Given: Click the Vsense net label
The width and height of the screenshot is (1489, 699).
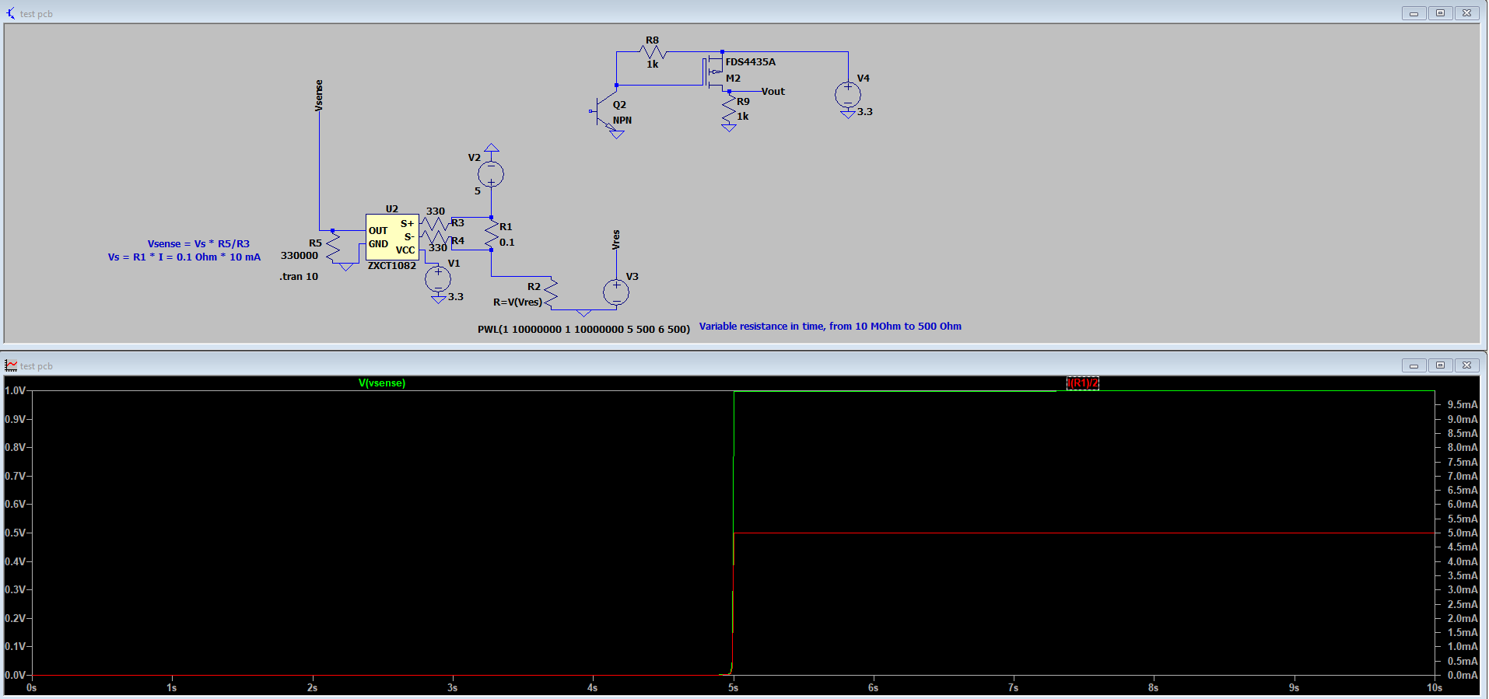Looking at the screenshot, I should [x=318, y=96].
